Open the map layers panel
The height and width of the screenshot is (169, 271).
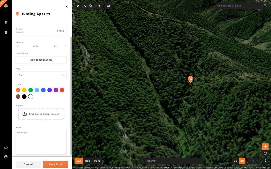pos(6,22)
